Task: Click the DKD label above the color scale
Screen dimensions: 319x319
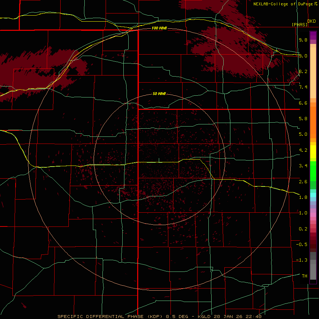Action: (312, 21)
